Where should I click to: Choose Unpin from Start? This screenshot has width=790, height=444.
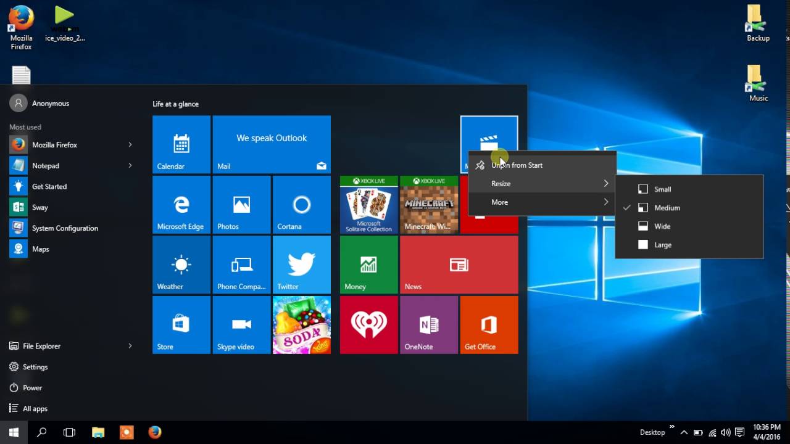[x=542, y=165]
